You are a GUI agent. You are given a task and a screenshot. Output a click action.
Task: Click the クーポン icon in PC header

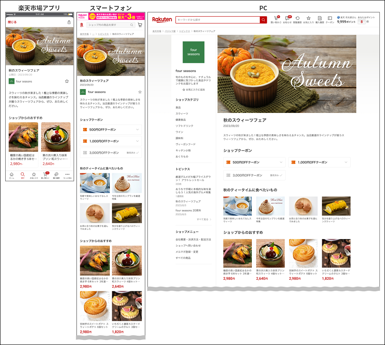click(x=329, y=19)
